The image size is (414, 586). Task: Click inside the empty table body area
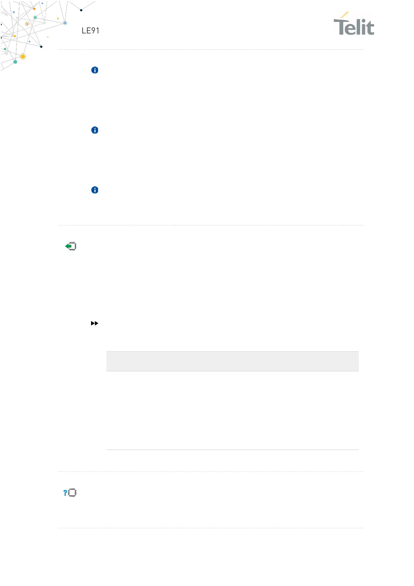tap(232, 410)
